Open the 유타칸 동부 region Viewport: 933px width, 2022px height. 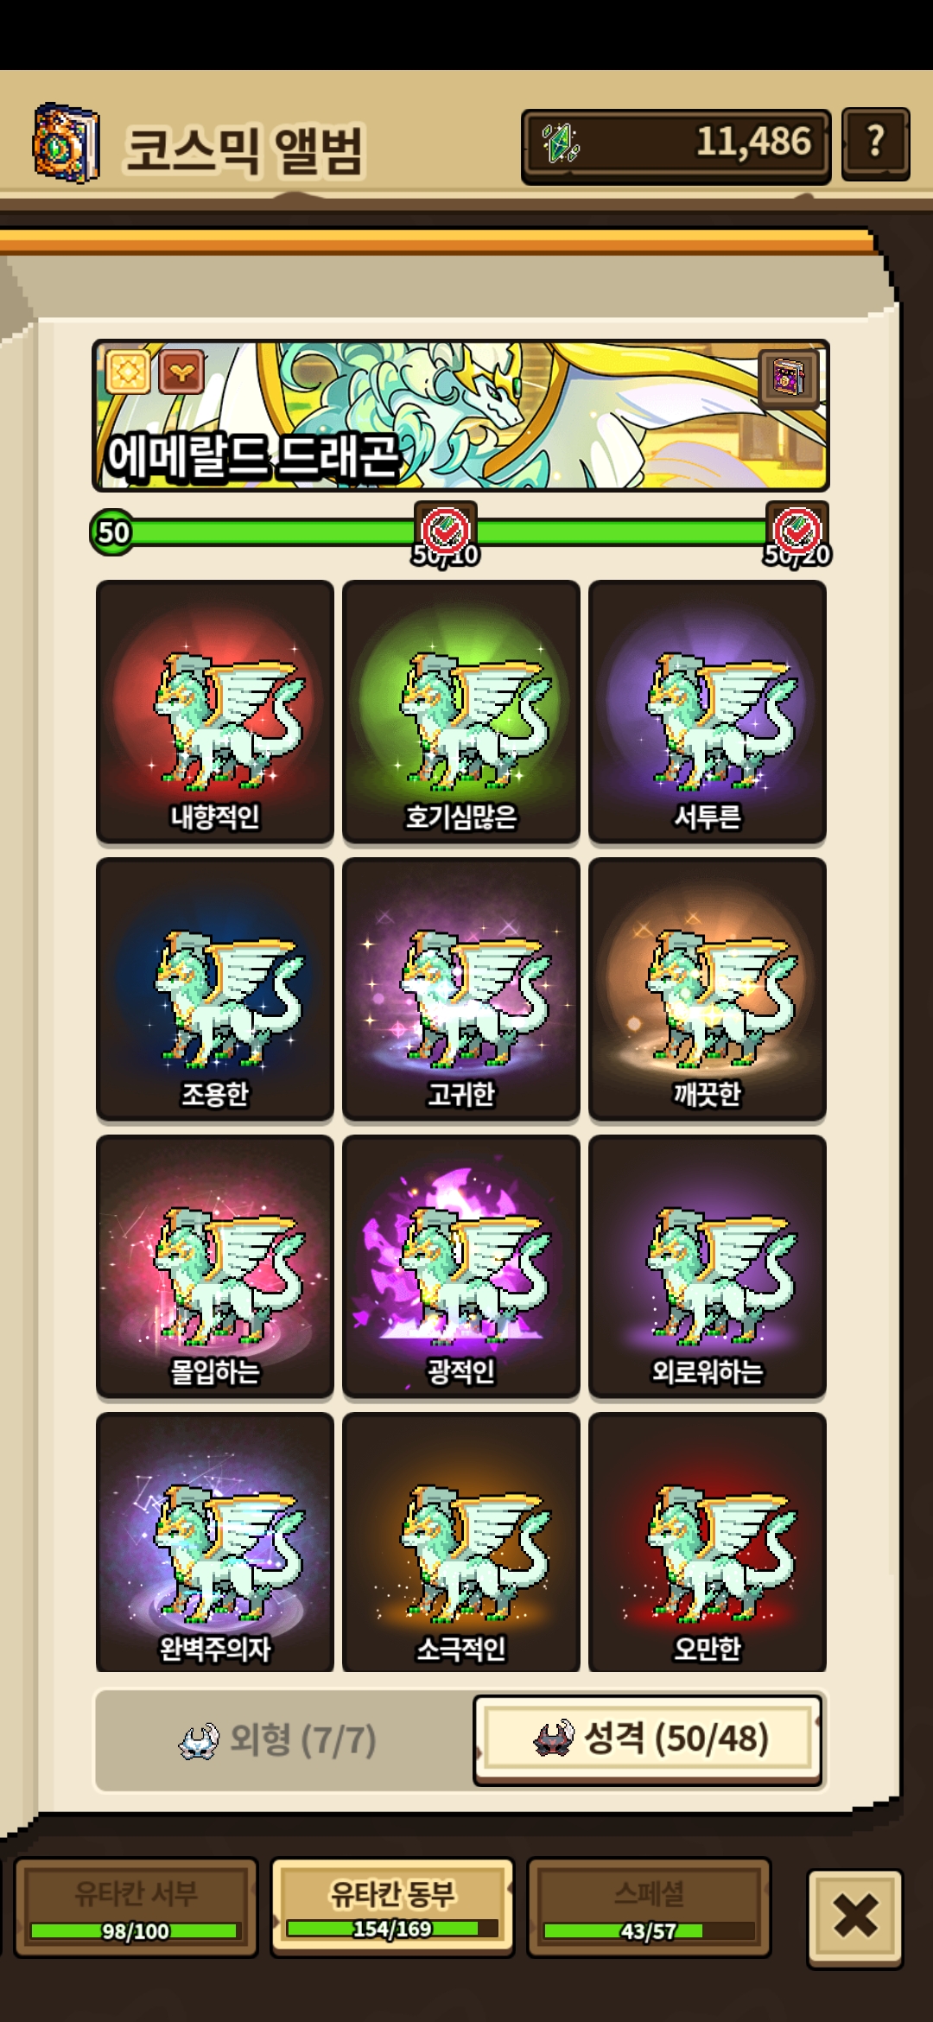click(392, 1907)
